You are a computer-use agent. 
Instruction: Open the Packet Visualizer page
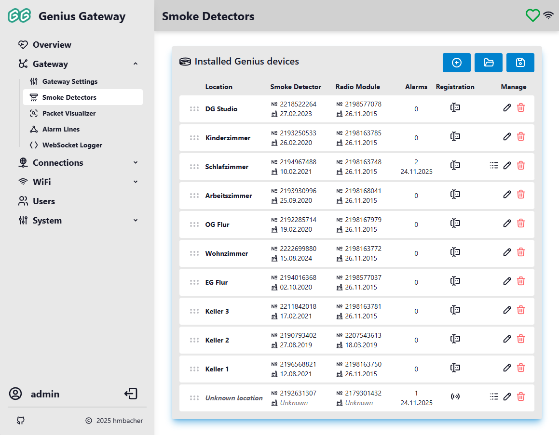pyautogui.click(x=68, y=113)
